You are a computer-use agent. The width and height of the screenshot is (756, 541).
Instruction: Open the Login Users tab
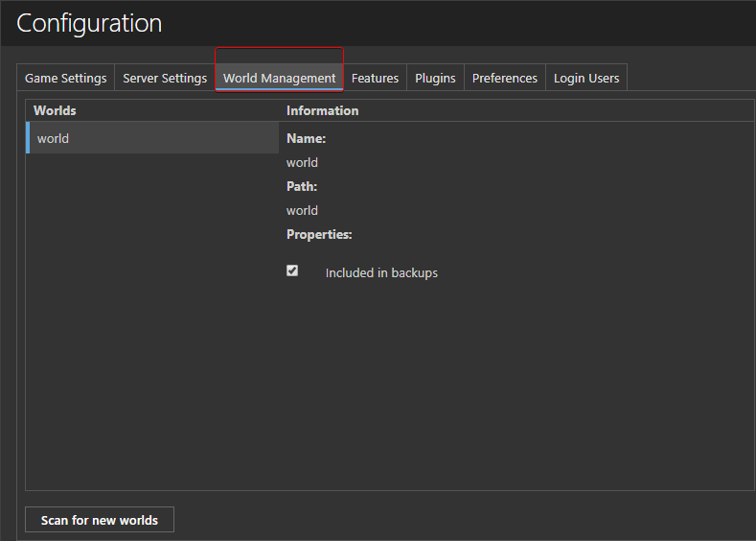click(x=585, y=78)
